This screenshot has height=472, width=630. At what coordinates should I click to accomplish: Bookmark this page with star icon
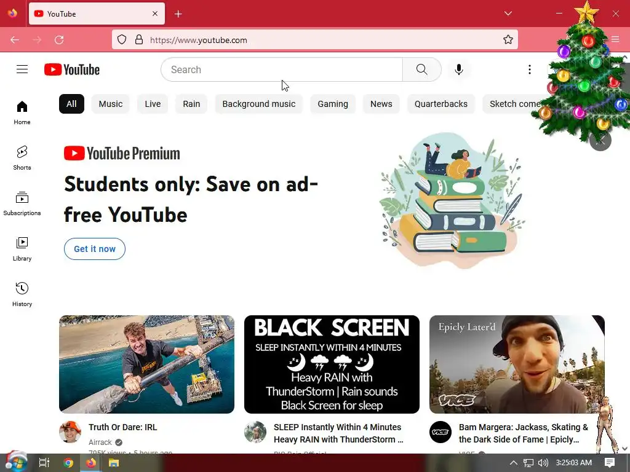tap(508, 39)
